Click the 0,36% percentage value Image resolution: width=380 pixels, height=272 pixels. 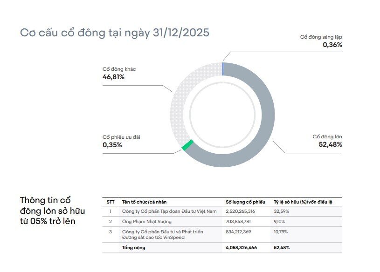tap(332, 45)
